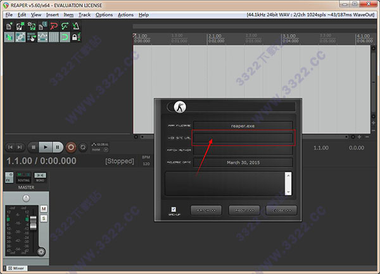380x274 pixels.
Task: Click the patch author field
Action: [243, 150]
